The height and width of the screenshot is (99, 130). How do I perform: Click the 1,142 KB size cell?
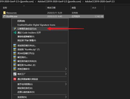click(x=99, y=16)
